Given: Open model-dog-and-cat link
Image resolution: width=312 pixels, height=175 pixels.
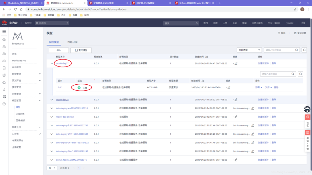Looking at the screenshot, I should pos(65,117).
